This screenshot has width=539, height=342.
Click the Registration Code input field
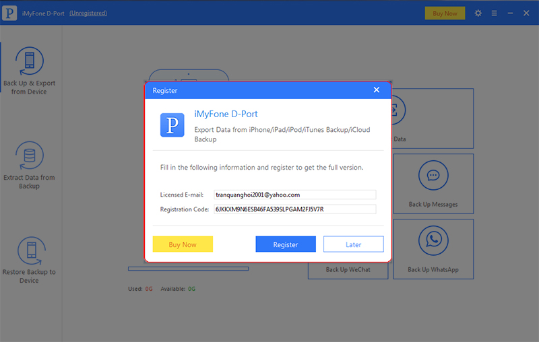pyautogui.click(x=295, y=209)
